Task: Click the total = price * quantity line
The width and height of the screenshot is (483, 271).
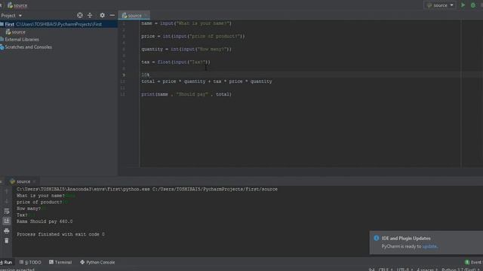Action: (206, 81)
